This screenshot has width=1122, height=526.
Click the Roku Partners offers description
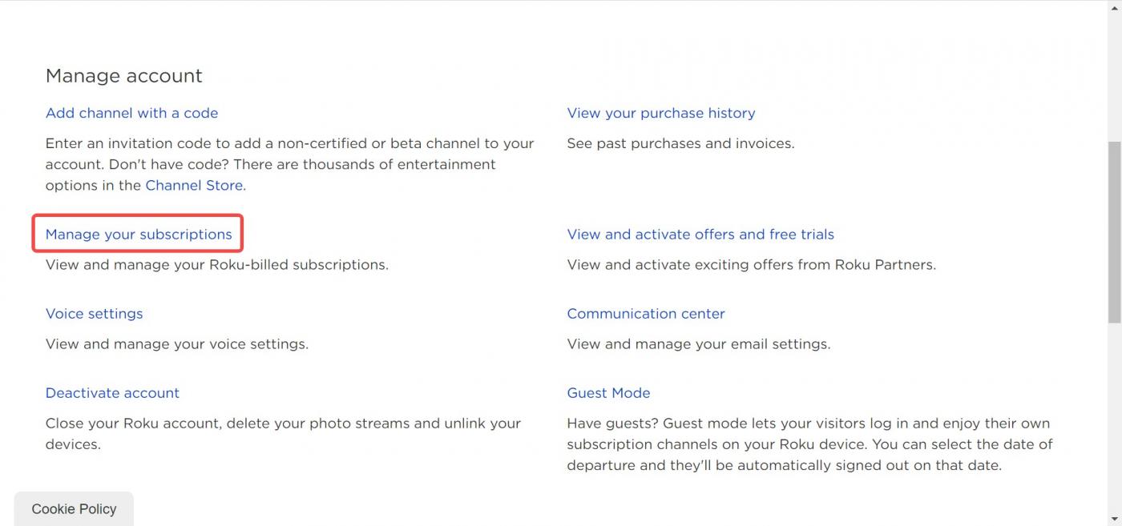tap(751, 264)
